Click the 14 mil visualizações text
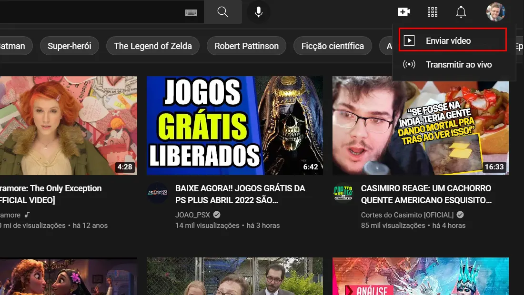The width and height of the screenshot is (524, 295). tap(207, 226)
